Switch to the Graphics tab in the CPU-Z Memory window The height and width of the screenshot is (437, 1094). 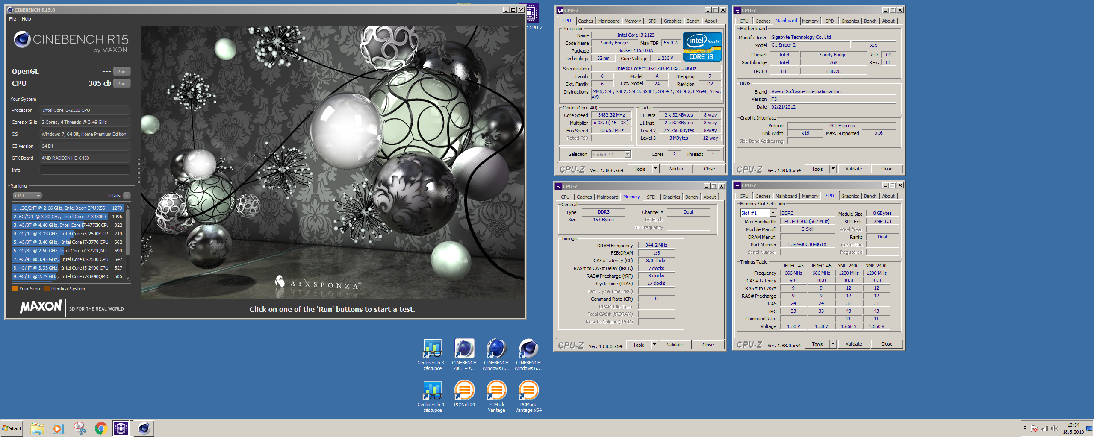[671, 197]
